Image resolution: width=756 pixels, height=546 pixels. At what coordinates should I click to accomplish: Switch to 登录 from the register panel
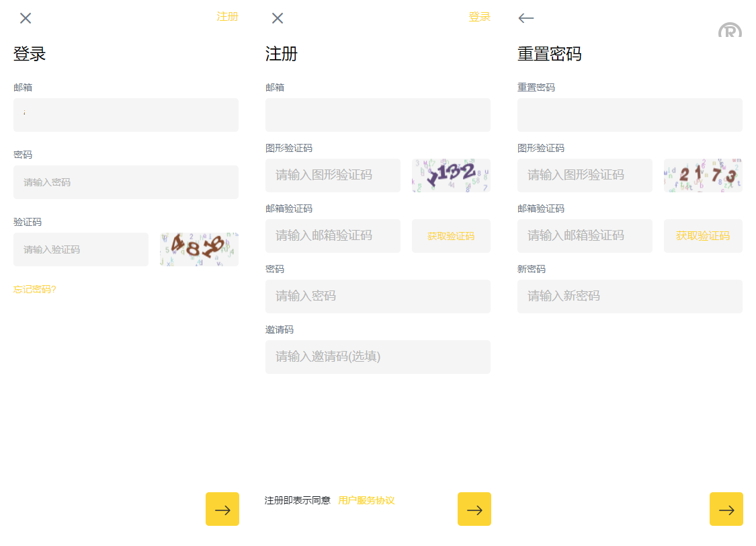click(x=480, y=17)
